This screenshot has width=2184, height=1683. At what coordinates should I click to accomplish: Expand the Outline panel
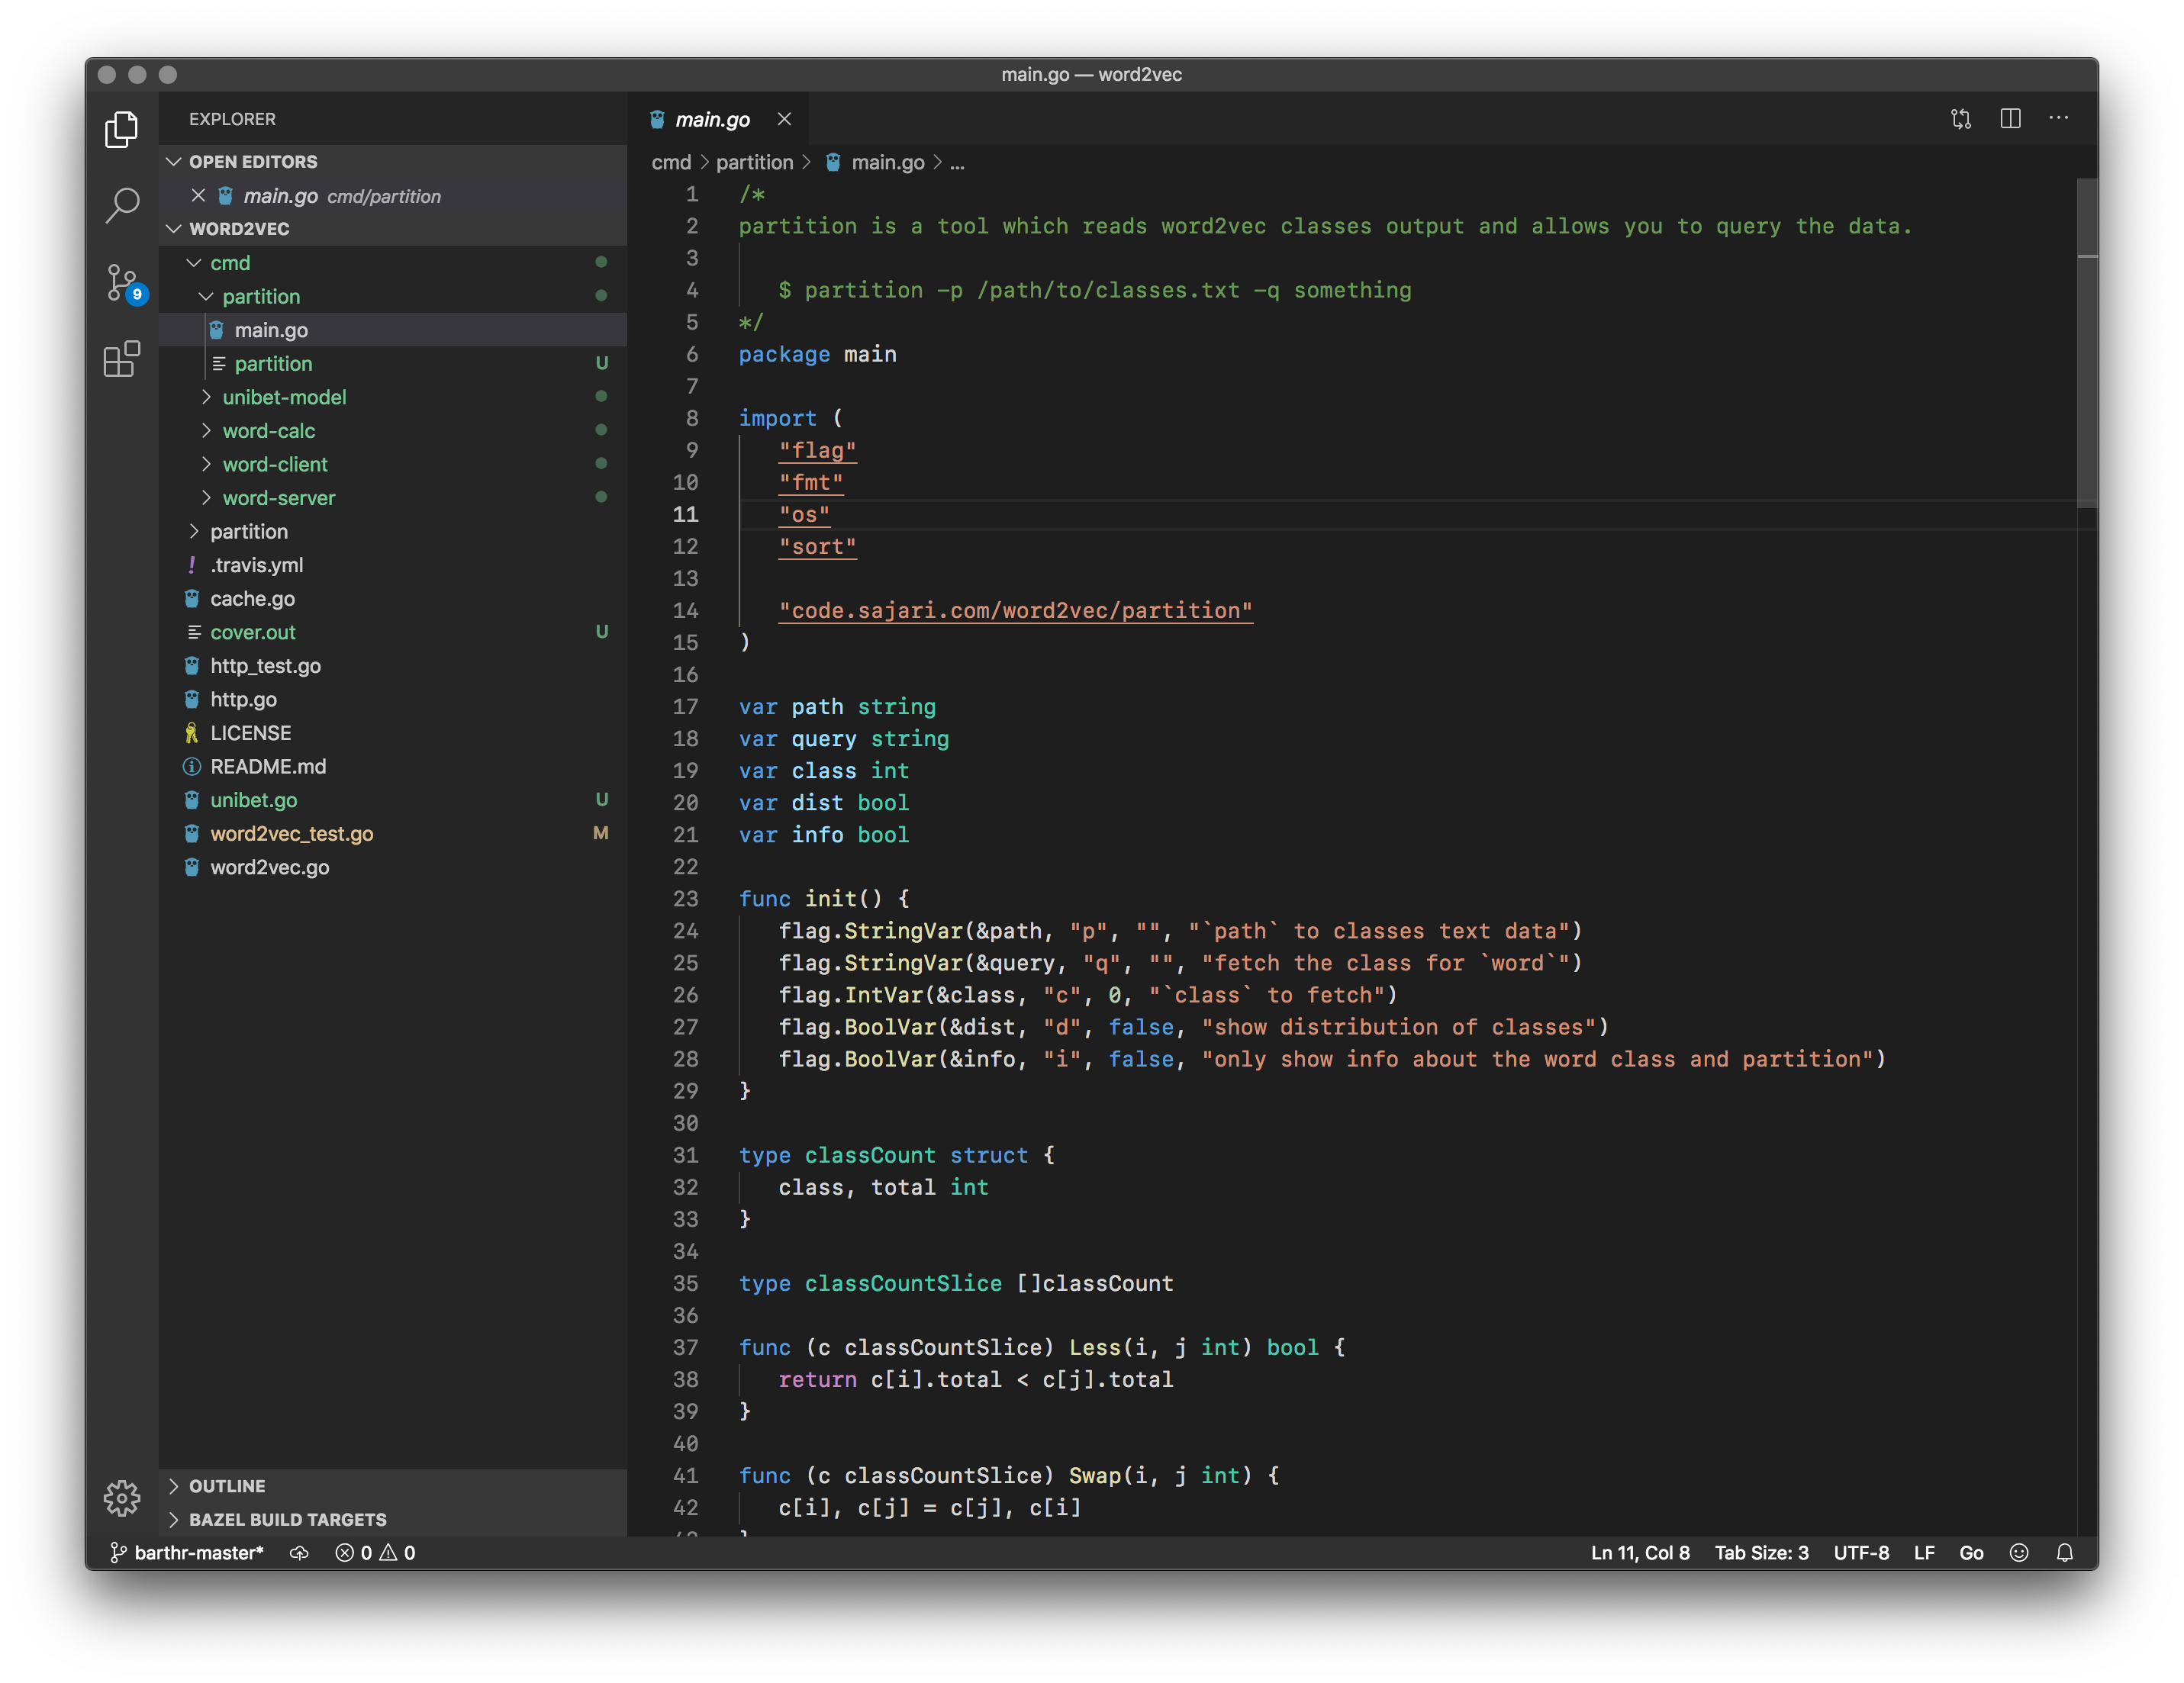(x=393, y=1485)
